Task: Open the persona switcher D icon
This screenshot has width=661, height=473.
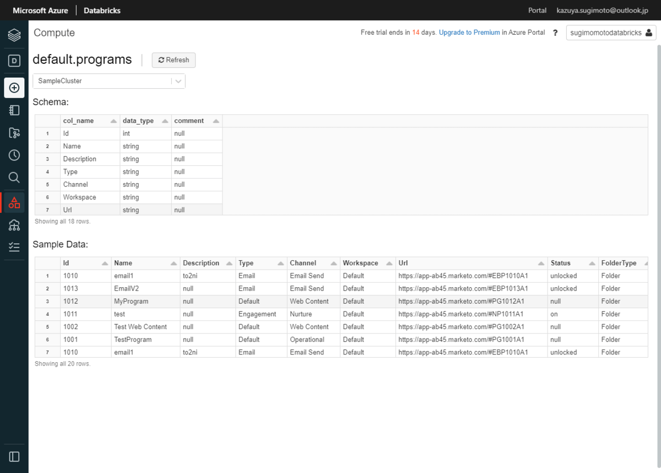Action: click(x=14, y=61)
